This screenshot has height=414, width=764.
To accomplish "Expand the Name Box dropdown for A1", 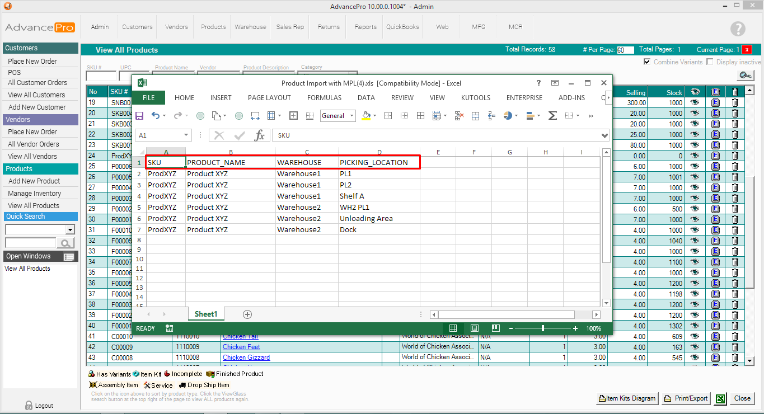I will [x=186, y=135].
